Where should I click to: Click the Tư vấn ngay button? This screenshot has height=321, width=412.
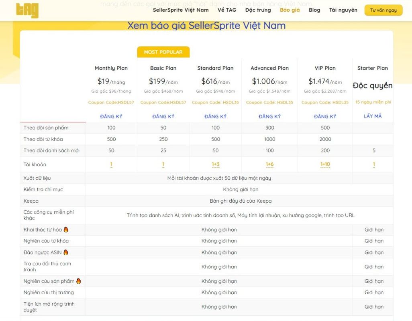[383, 10]
